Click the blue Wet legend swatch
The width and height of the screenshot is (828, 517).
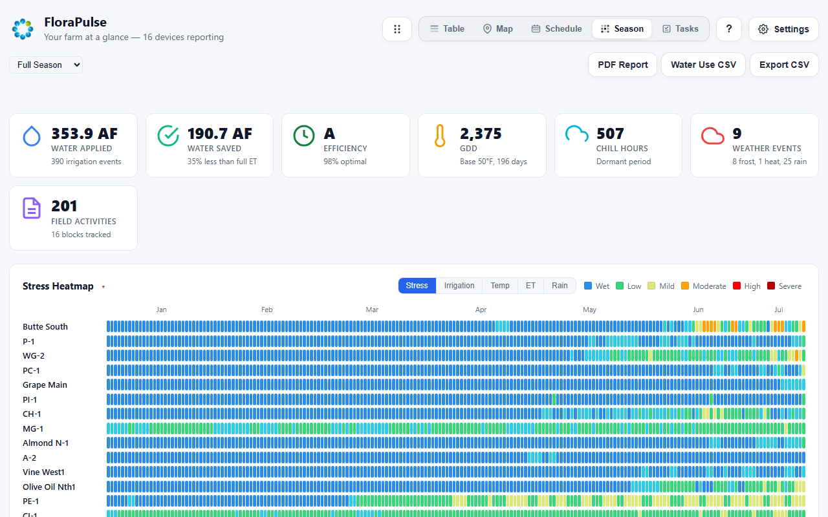coord(588,286)
